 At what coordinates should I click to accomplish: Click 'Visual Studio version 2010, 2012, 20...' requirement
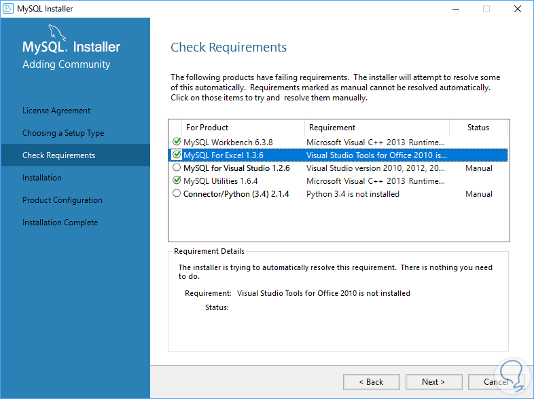[x=375, y=168]
